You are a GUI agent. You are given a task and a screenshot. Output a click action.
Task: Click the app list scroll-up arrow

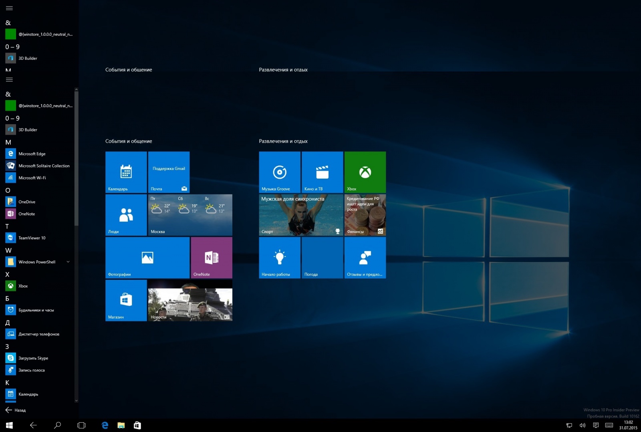tap(76, 89)
